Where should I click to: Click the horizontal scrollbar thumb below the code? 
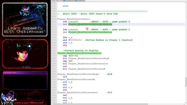coord(101,104)
